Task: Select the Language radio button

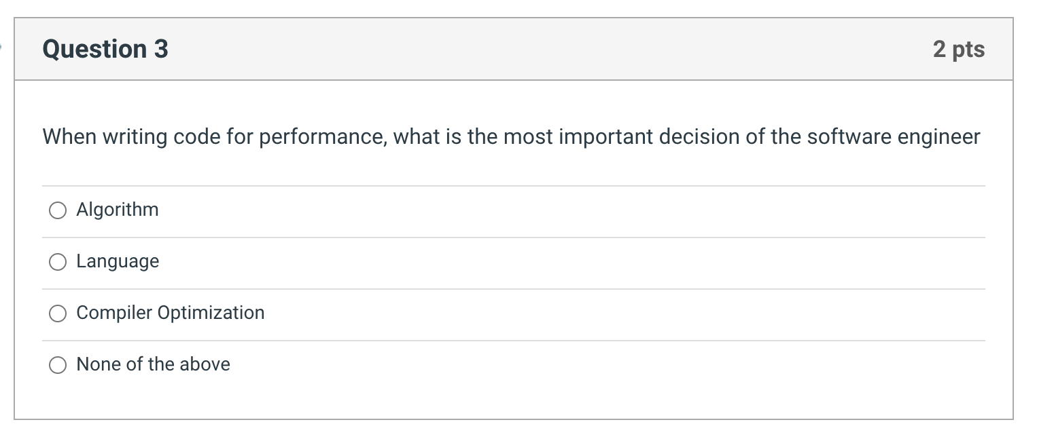Action: point(58,262)
